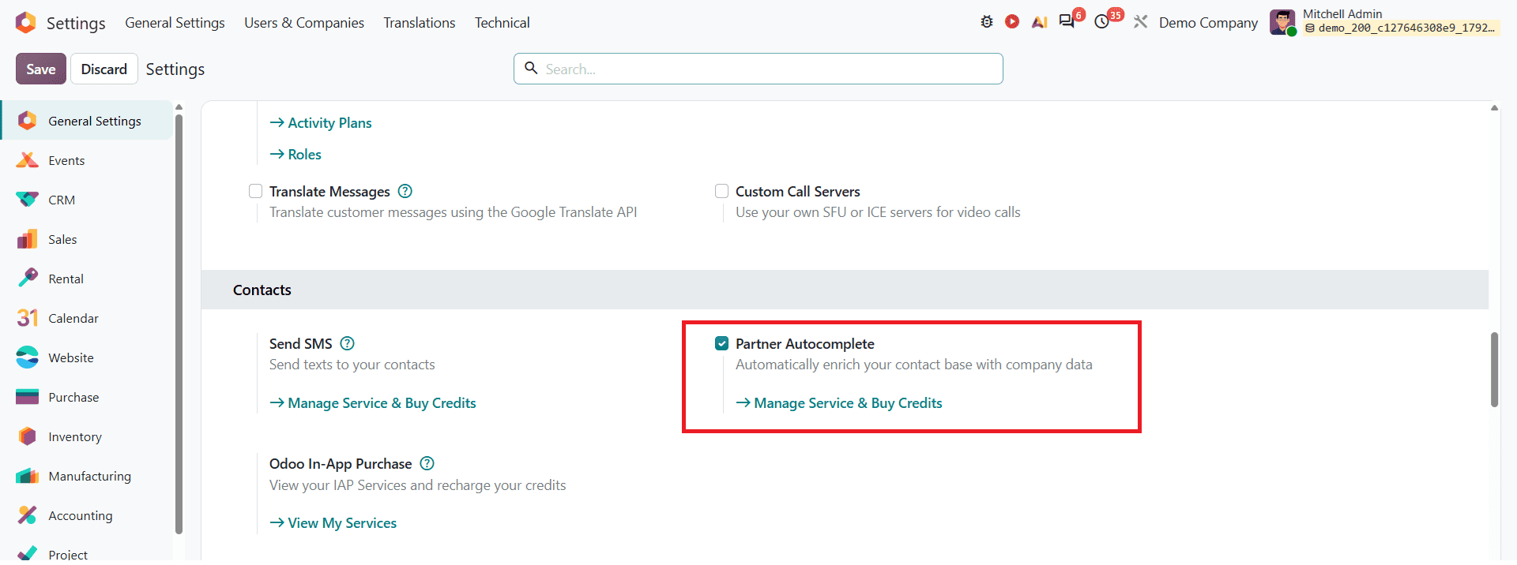Open CRM settings in sidebar

(87, 200)
